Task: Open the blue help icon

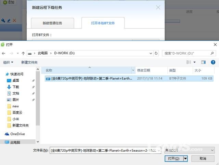Action: coord(213,62)
